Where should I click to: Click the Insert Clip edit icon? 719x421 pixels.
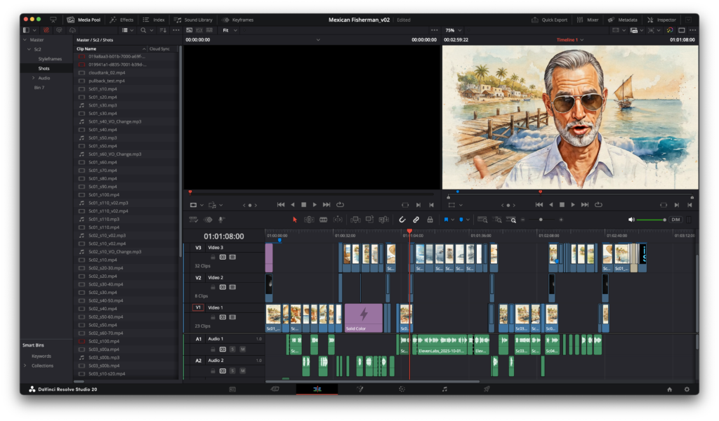[x=355, y=220]
